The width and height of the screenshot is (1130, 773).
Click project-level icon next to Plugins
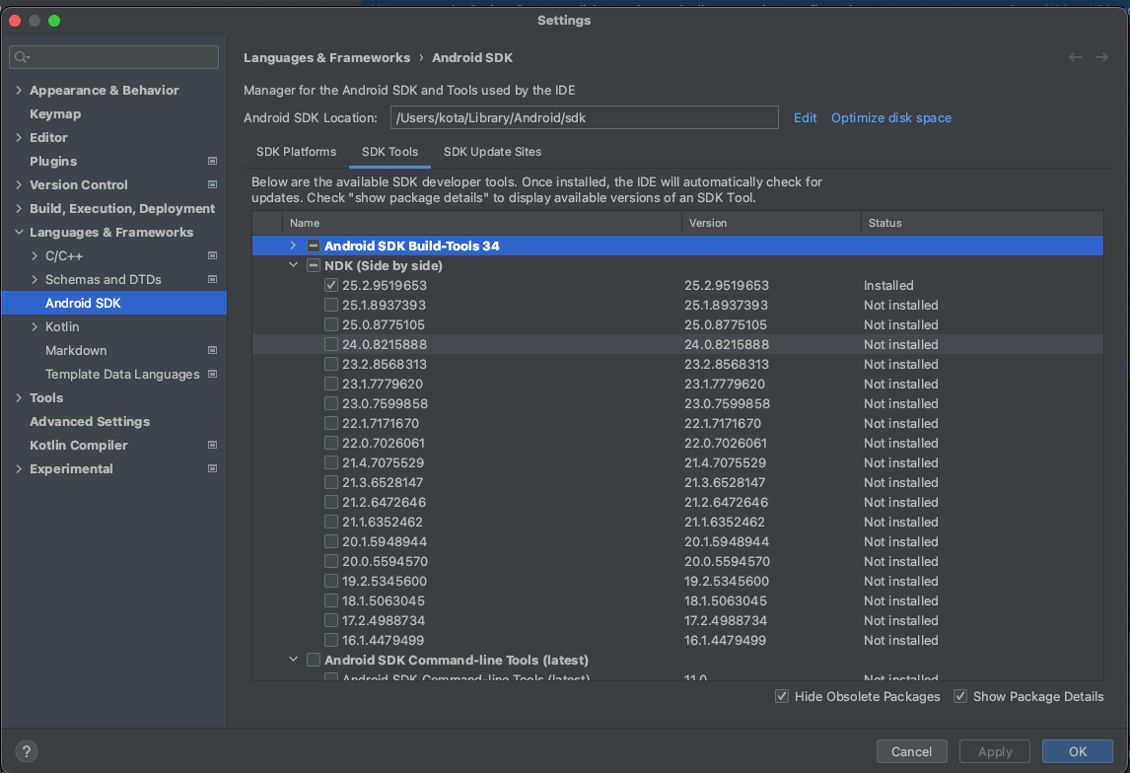213,161
